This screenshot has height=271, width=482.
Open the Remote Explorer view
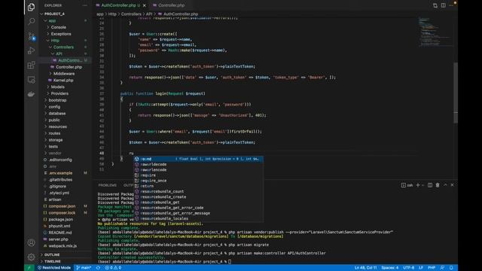tap(31, 80)
